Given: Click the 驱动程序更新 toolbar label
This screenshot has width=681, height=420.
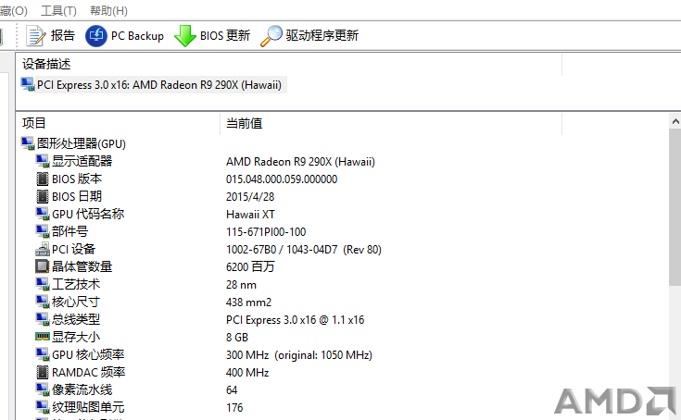Looking at the screenshot, I should click(x=322, y=35).
